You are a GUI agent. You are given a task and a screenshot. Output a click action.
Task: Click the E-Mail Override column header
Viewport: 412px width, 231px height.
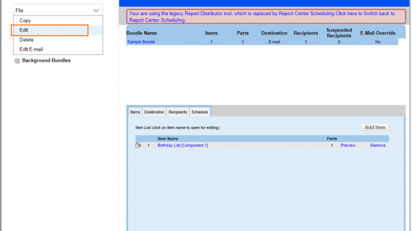point(378,33)
